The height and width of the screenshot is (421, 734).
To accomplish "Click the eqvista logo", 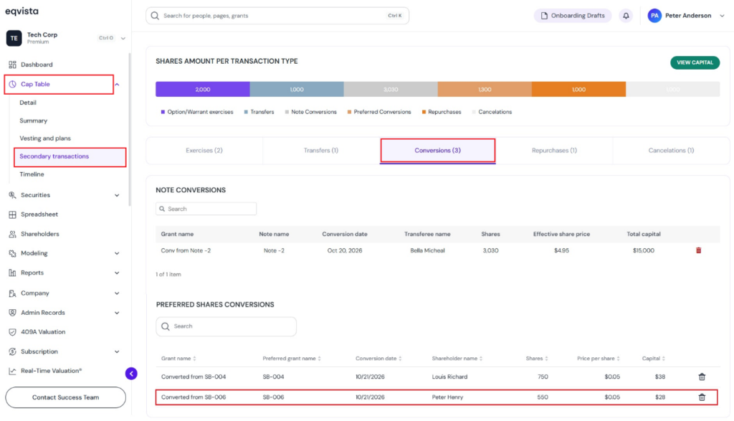I will point(22,11).
